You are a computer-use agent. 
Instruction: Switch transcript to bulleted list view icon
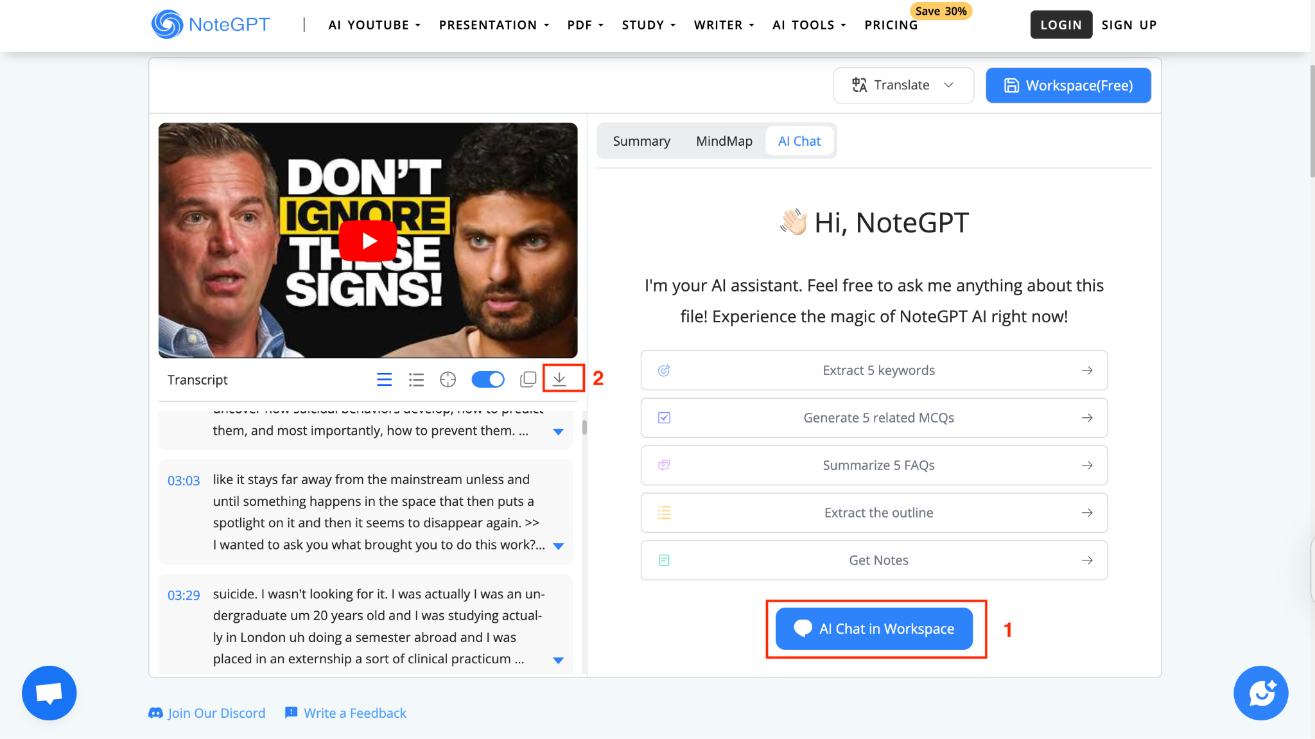416,379
